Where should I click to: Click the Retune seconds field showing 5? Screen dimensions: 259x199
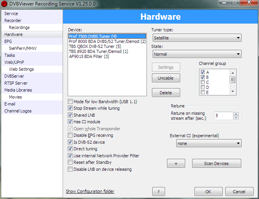pyautogui.click(x=224, y=116)
